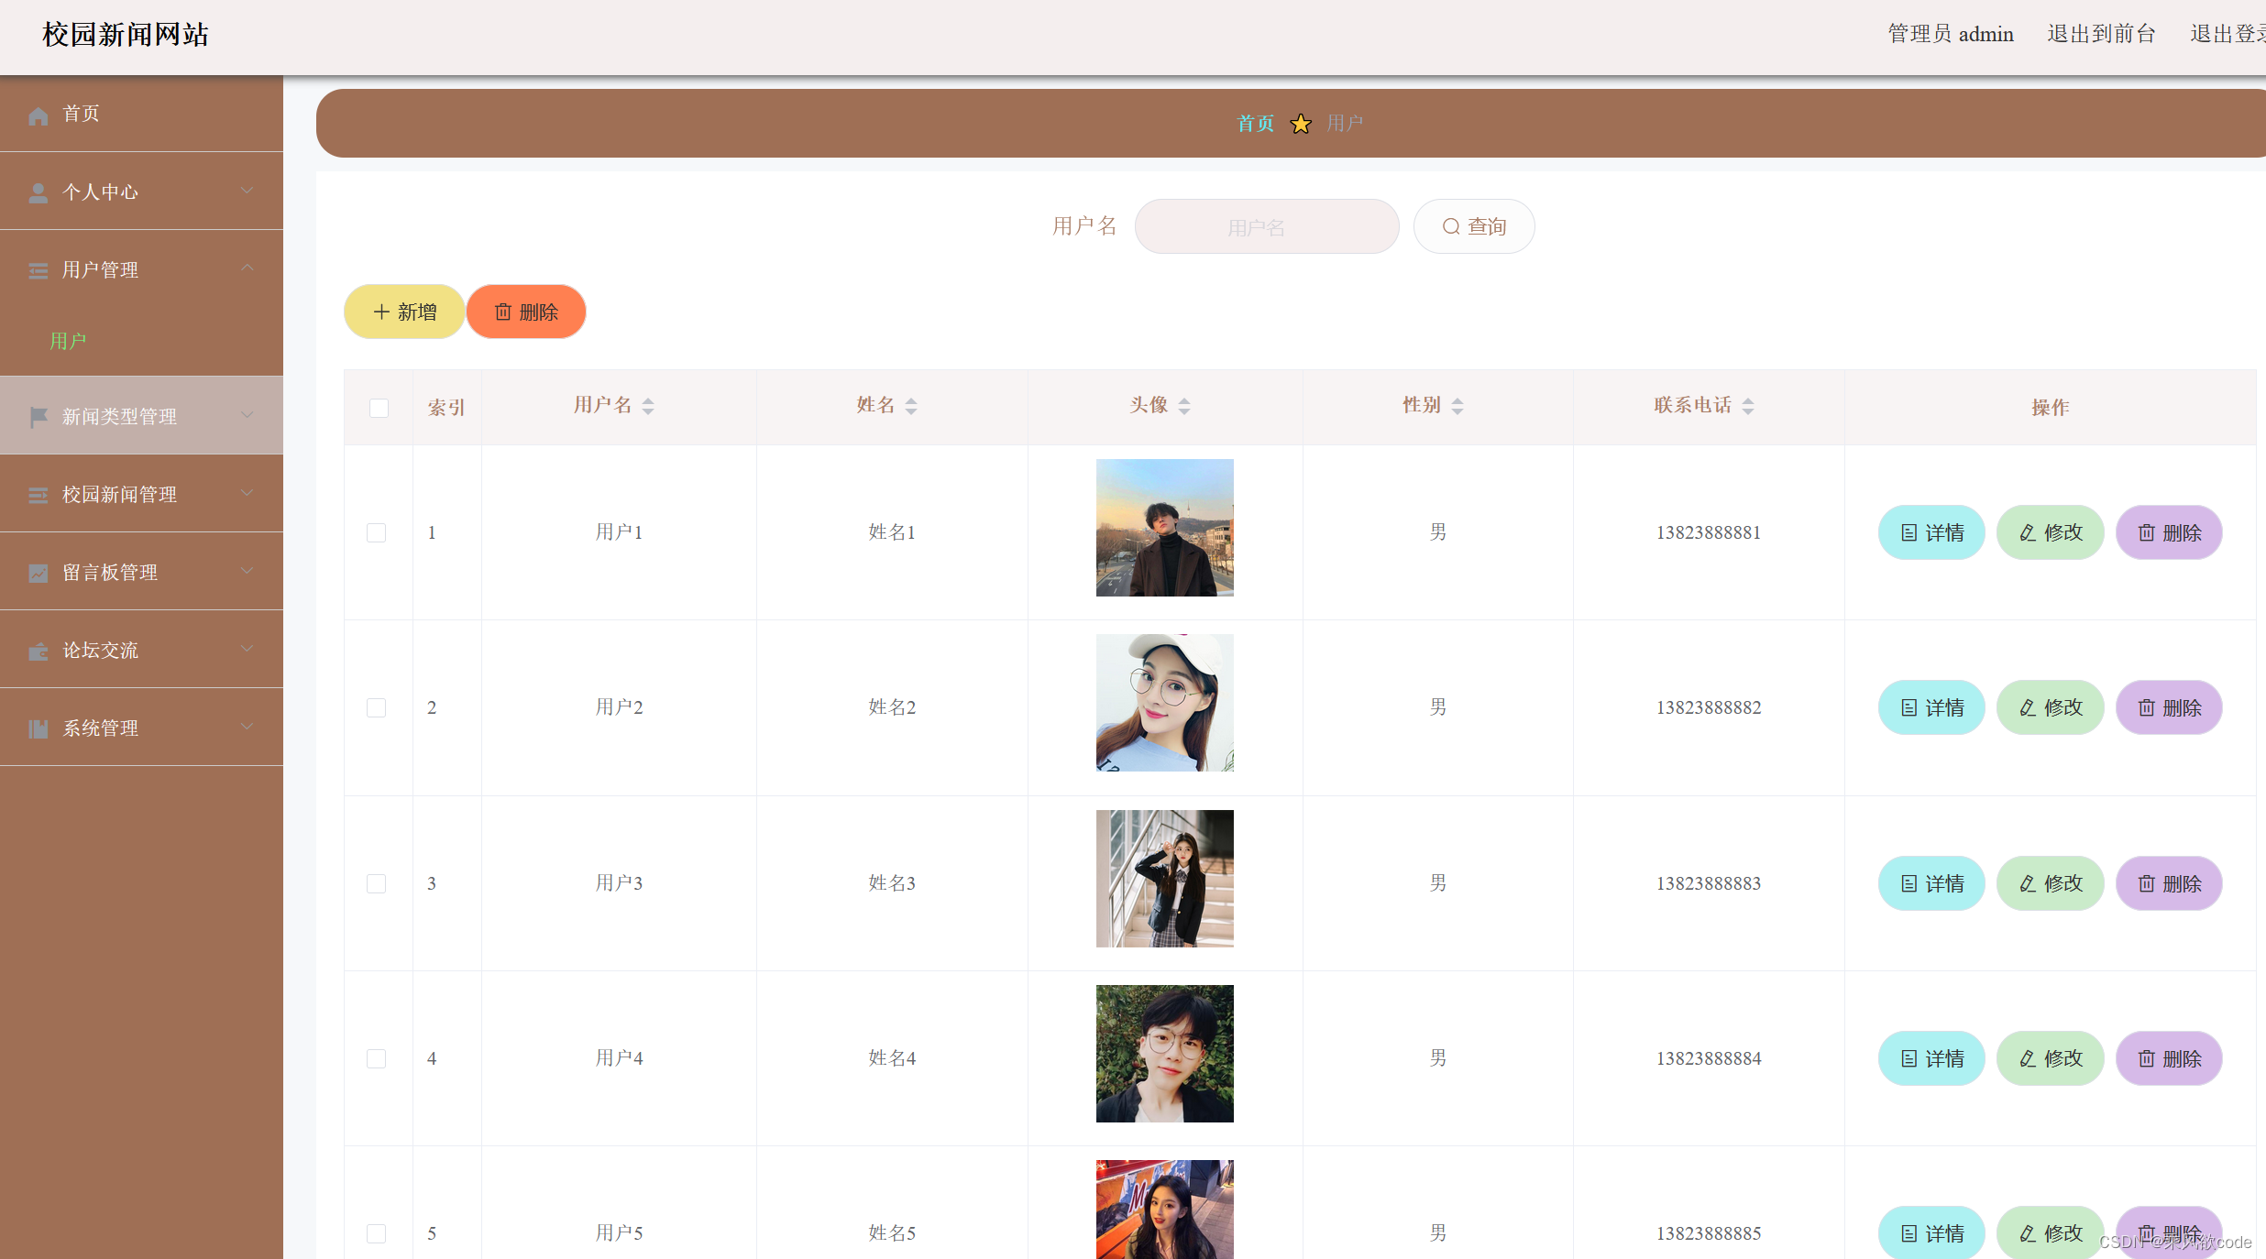Click 修改 button for 用户2 row
Viewport: 2266px width, 1259px height.
click(x=2050, y=707)
